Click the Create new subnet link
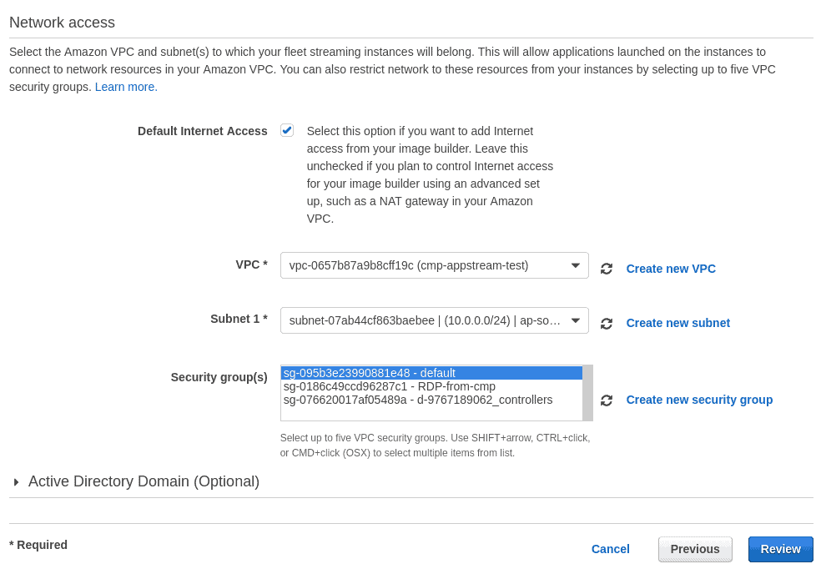The height and width of the screenshot is (569, 821). [x=677, y=323]
